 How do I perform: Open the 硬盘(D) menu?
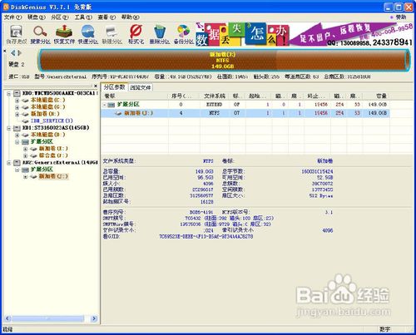[37, 17]
